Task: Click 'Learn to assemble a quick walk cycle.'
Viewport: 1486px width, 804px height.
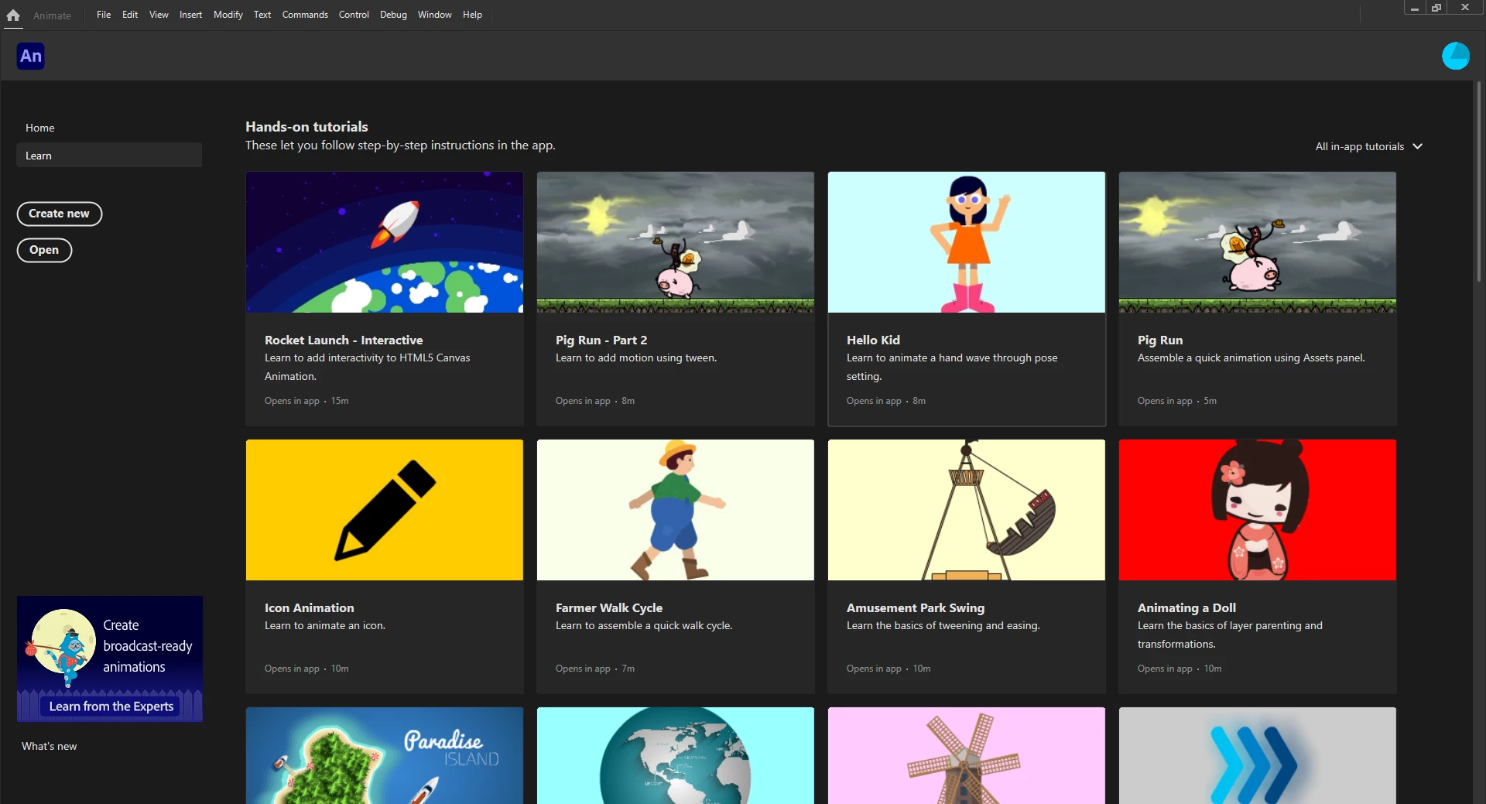Action: click(644, 625)
